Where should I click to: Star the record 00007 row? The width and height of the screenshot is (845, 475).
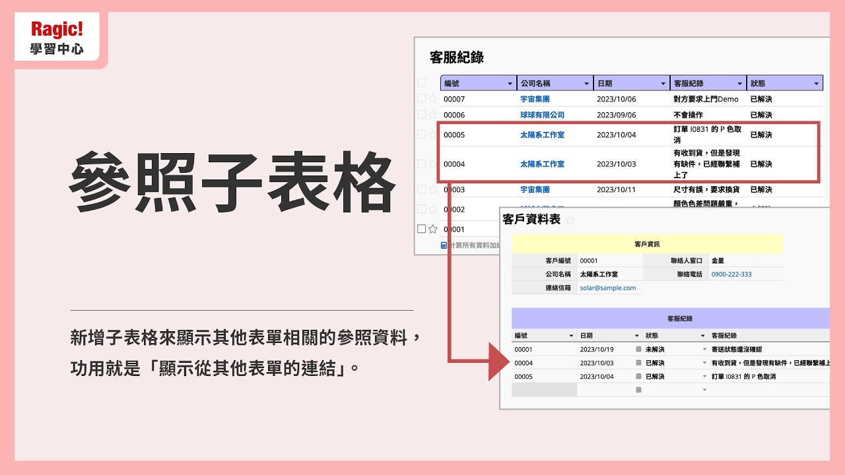(x=433, y=99)
